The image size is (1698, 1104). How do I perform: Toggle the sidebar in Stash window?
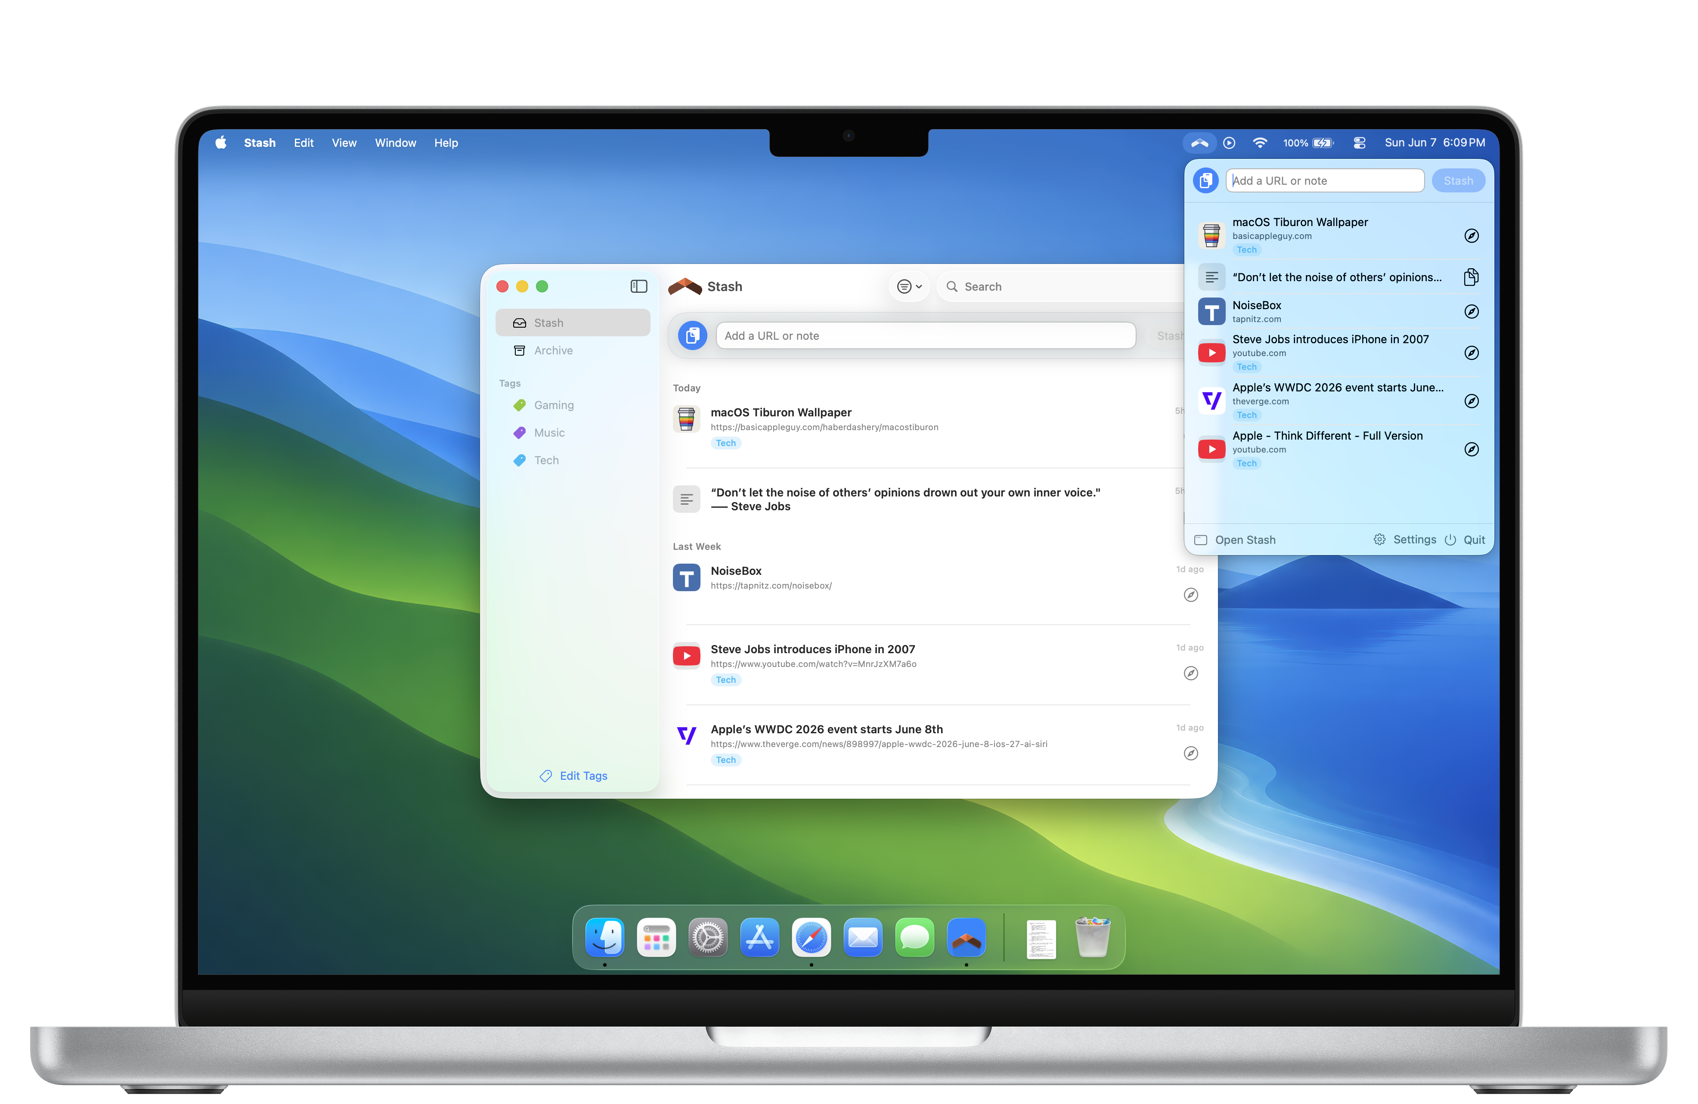(638, 286)
